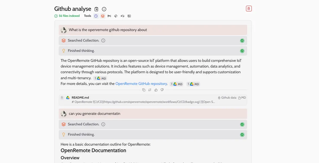Toggle the Notion tool icon
The width and height of the screenshot is (319, 163).
click(x=129, y=16)
